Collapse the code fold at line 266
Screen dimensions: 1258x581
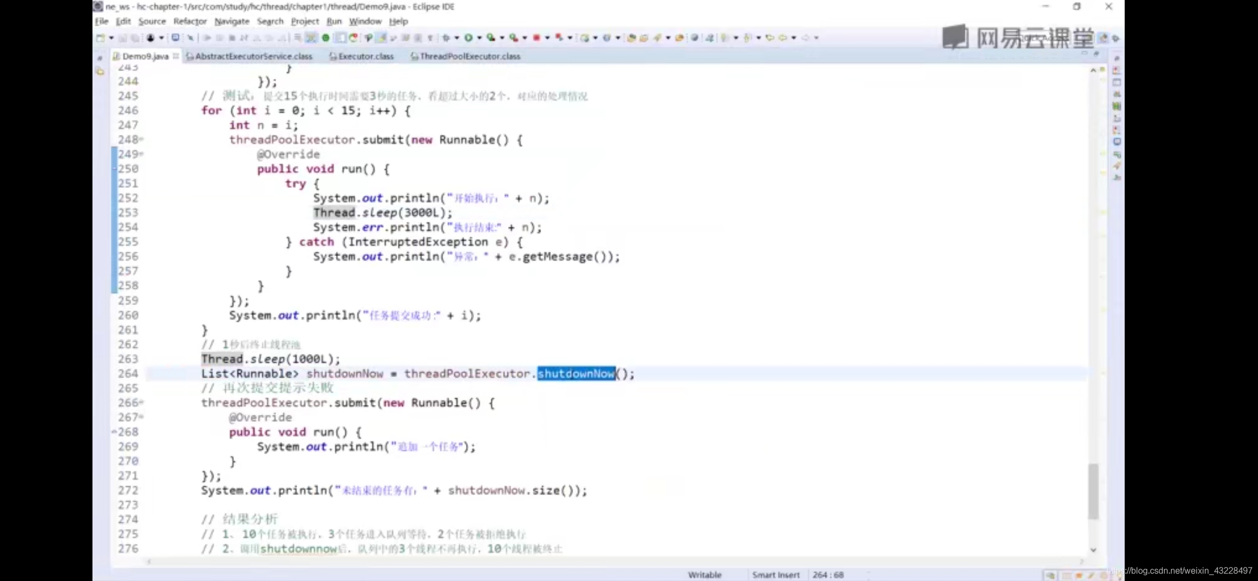[142, 402]
